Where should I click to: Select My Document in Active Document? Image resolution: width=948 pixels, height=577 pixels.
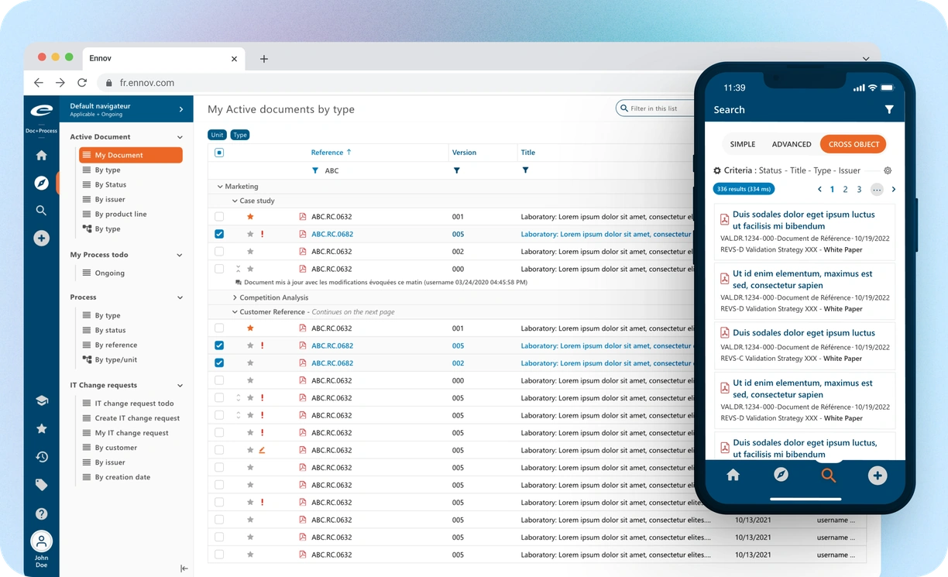pyautogui.click(x=131, y=155)
